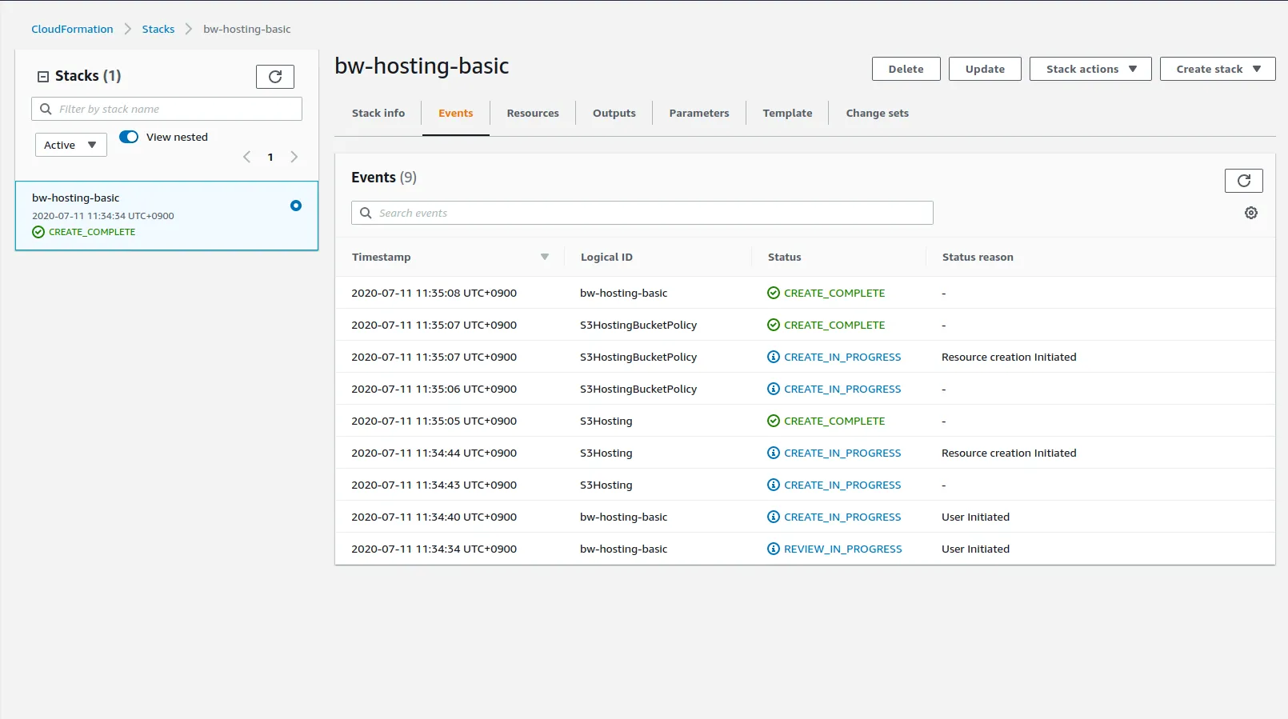Screen dimensions: 1288x719
Task: Focus the Search events field
Action: tap(642, 213)
